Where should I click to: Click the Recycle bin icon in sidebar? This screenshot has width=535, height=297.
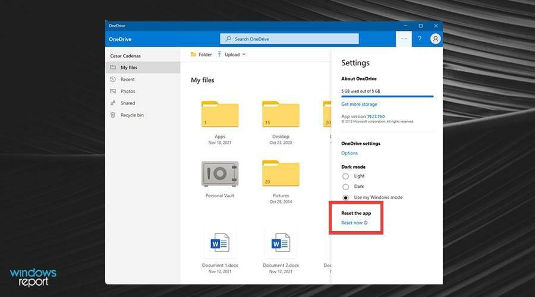[113, 115]
